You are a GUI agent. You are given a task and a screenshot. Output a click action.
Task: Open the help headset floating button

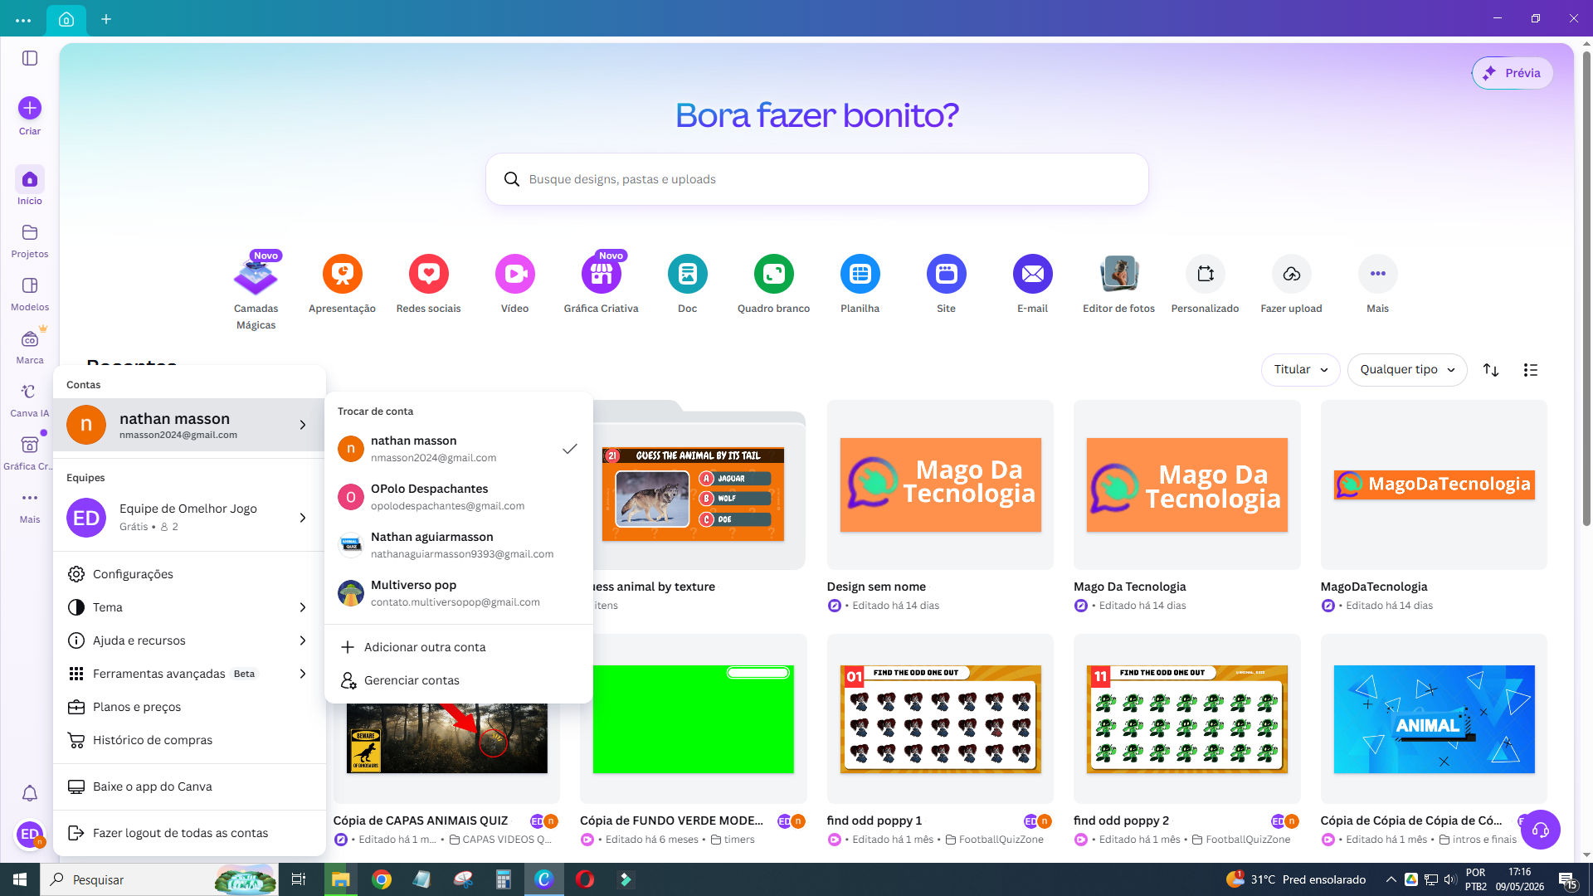(x=1541, y=830)
